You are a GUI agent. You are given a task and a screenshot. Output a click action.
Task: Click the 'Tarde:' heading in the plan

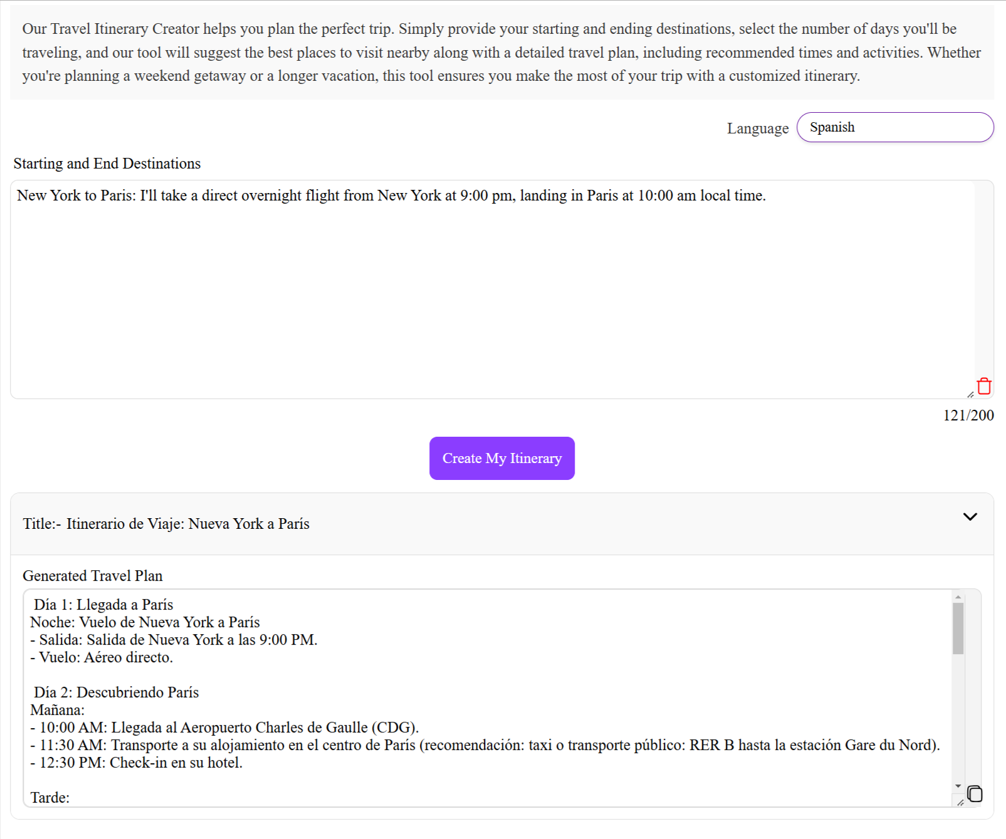click(50, 798)
